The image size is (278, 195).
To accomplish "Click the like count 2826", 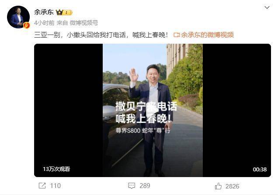I will [232, 186].
